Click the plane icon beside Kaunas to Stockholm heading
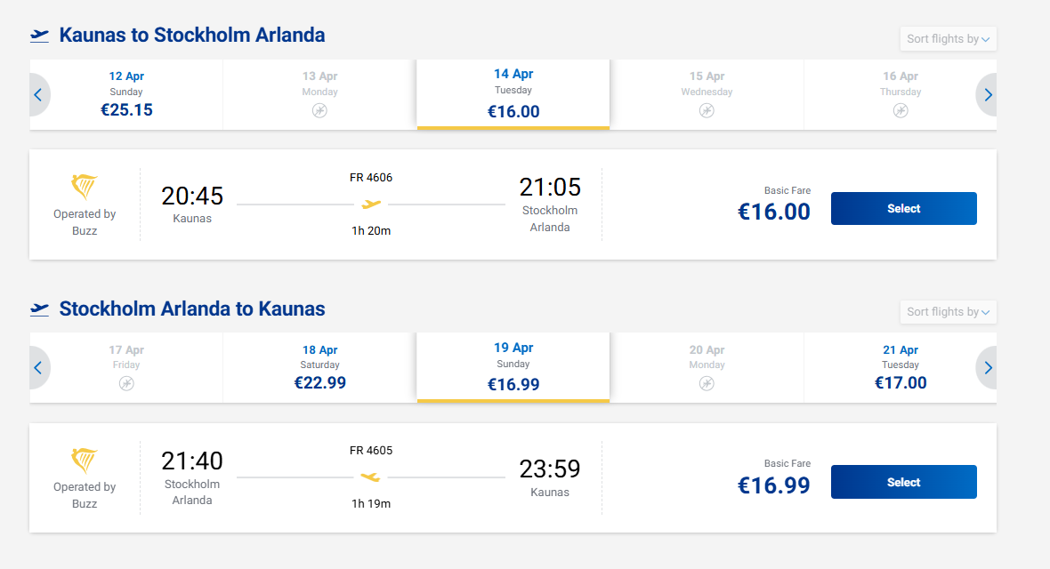 click(x=39, y=36)
